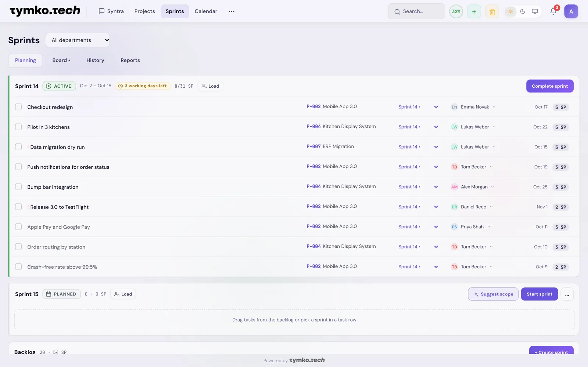Switch to dark theme moon icon
The image size is (588, 367).
pos(523,11)
